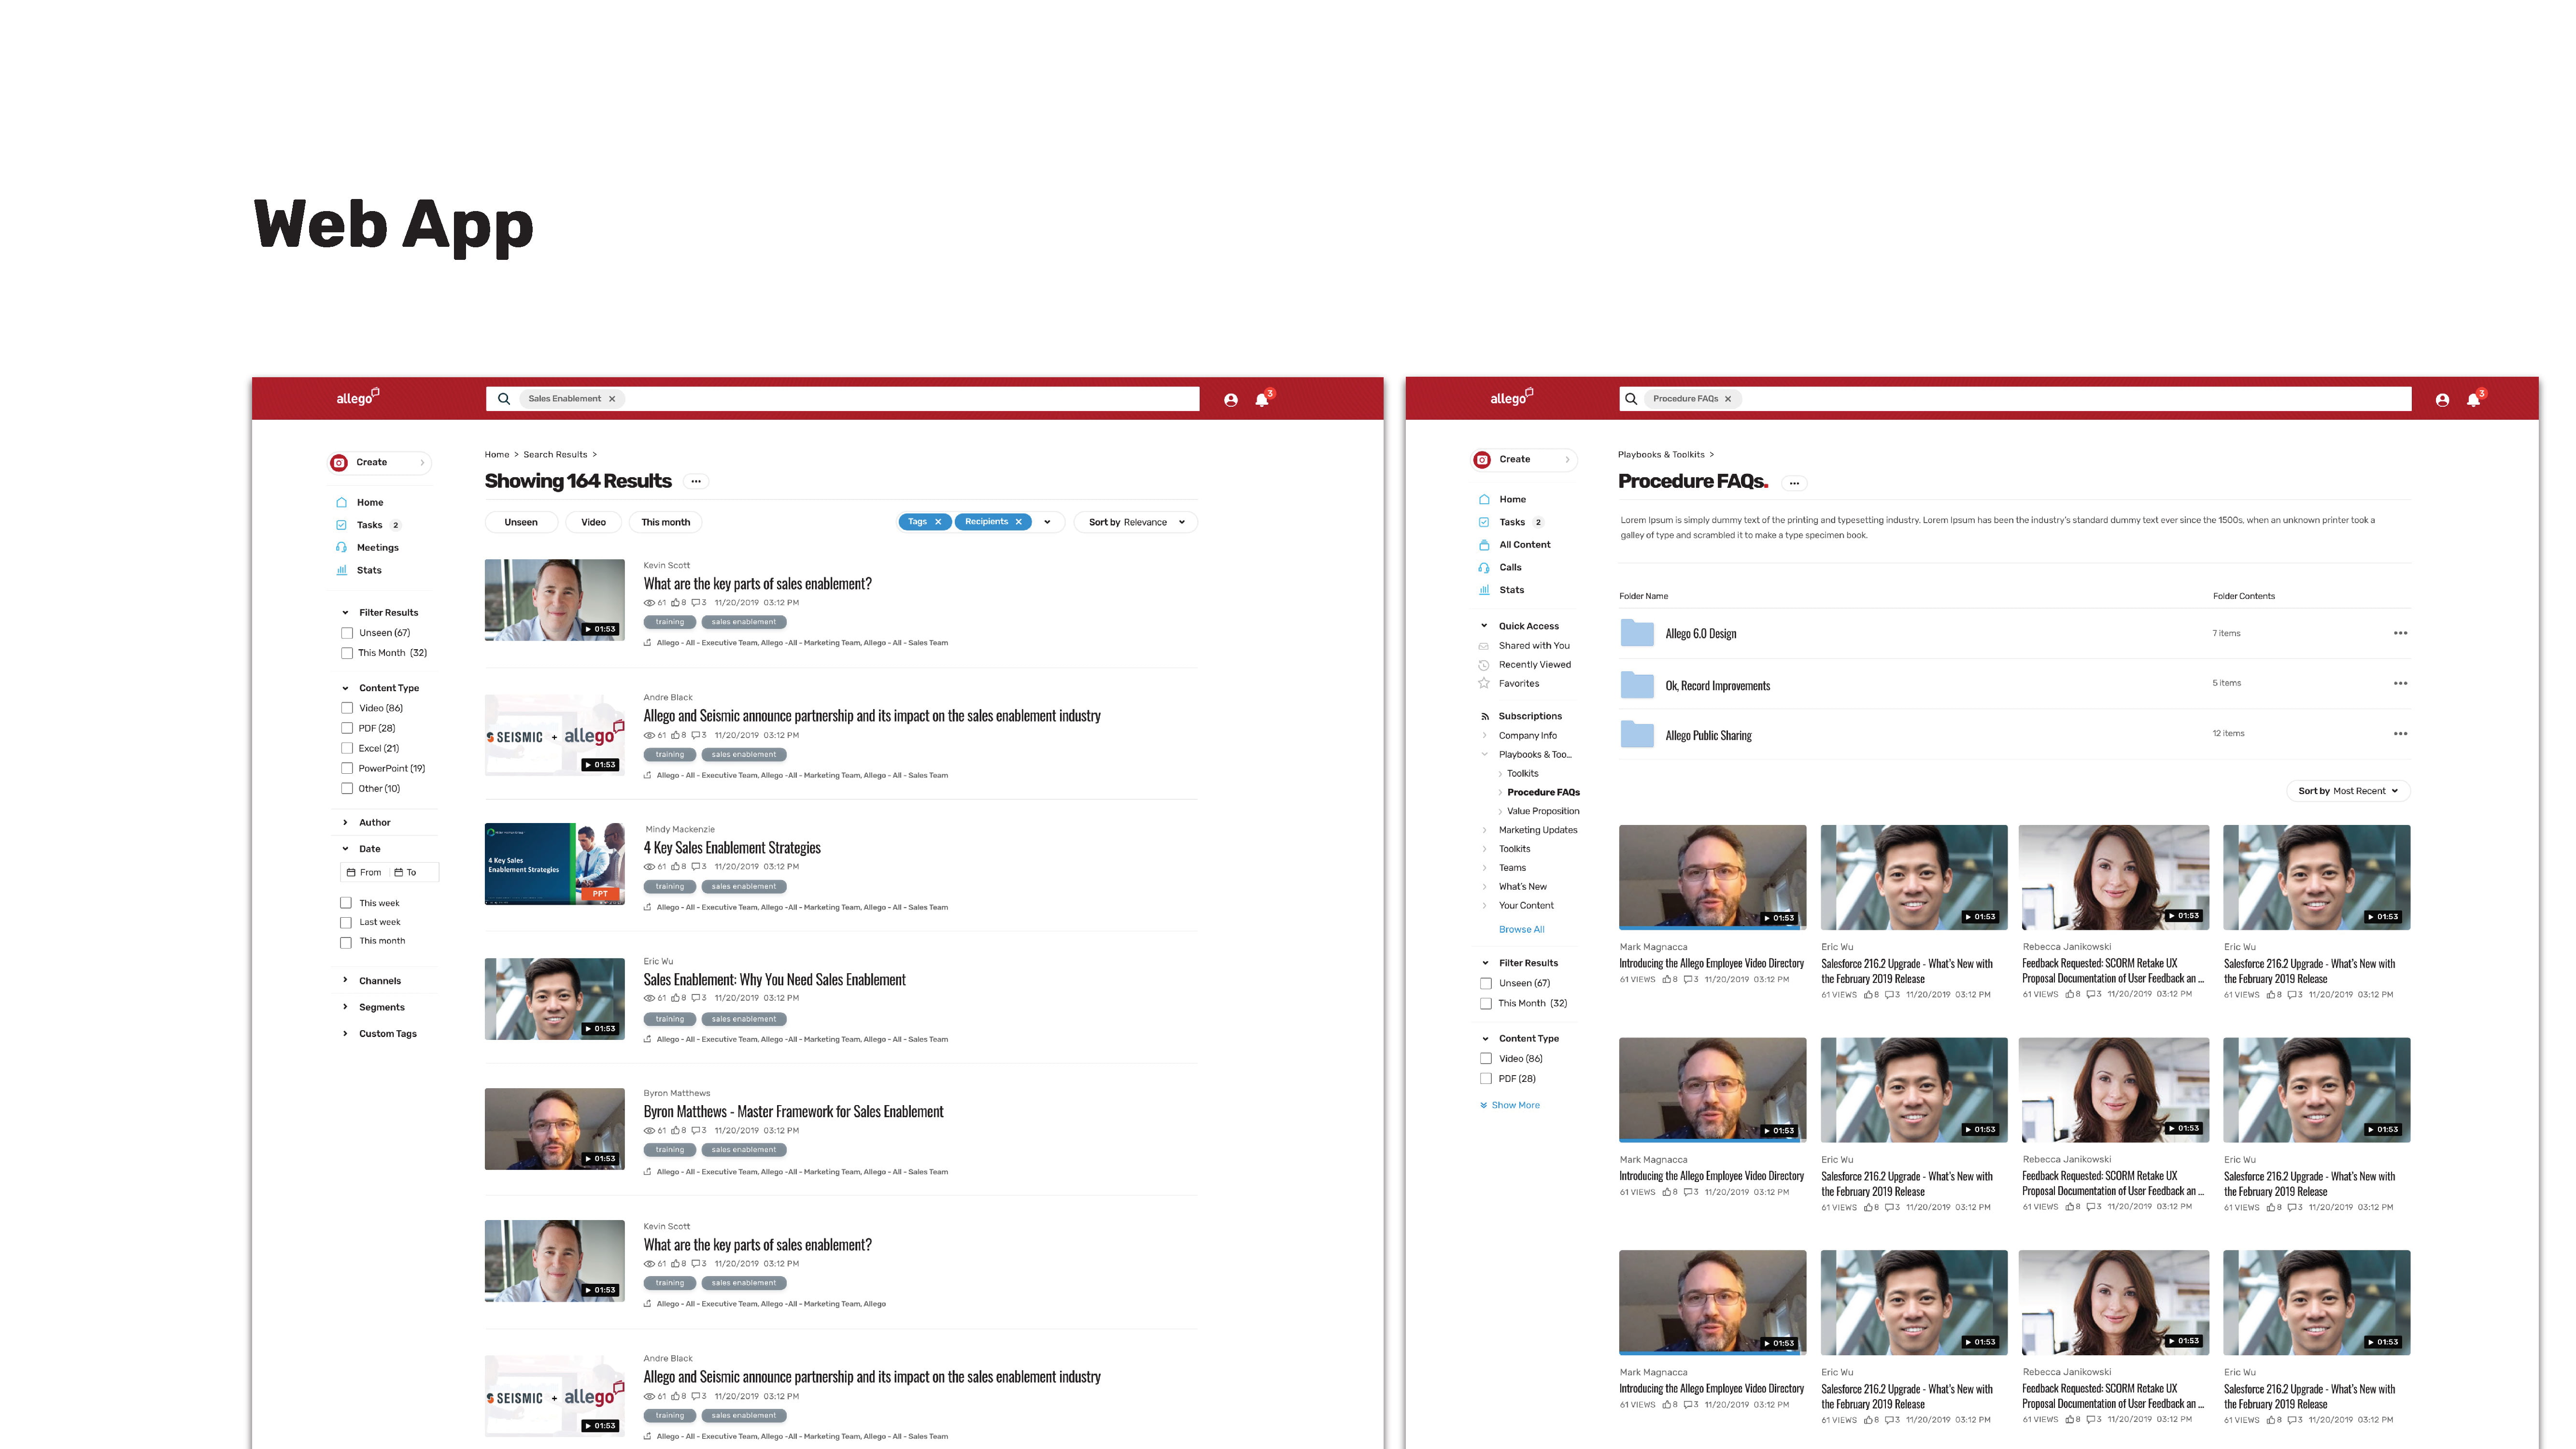Check the PowerPoint (19) content type box
The width and height of the screenshot is (2576, 1449).
[x=347, y=768]
